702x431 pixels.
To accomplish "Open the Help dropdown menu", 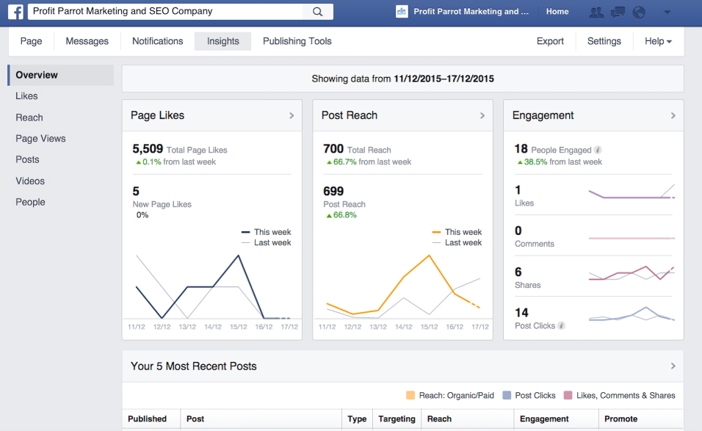I will pyautogui.click(x=658, y=41).
